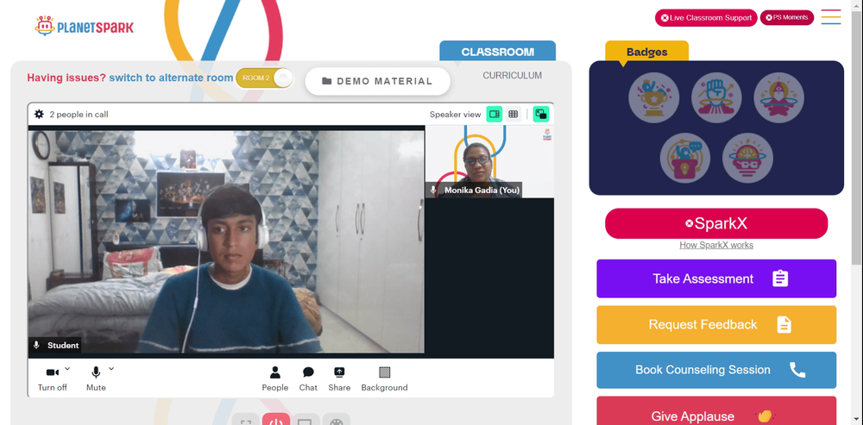Click Book Counseling Session
863x425 pixels.
coord(716,370)
